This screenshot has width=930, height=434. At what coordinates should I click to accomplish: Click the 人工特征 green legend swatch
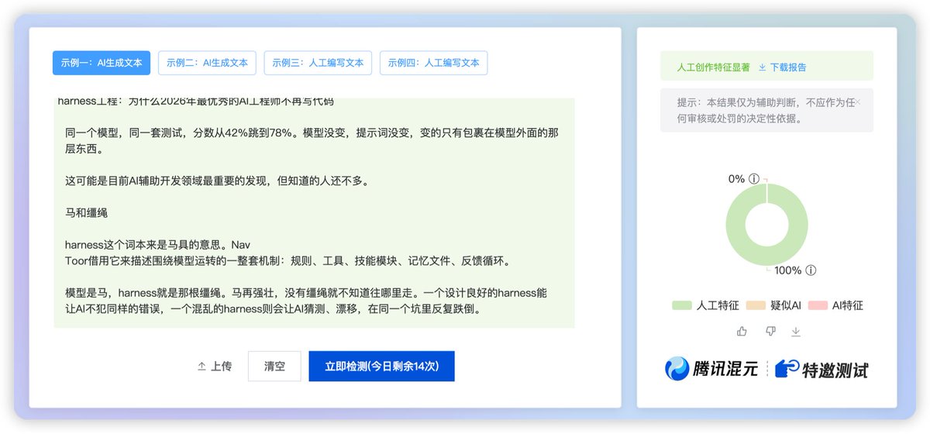tap(682, 305)
